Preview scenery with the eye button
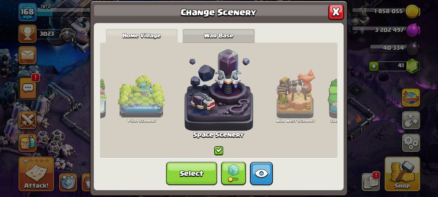Screen dimensions: 438x197 262,174
